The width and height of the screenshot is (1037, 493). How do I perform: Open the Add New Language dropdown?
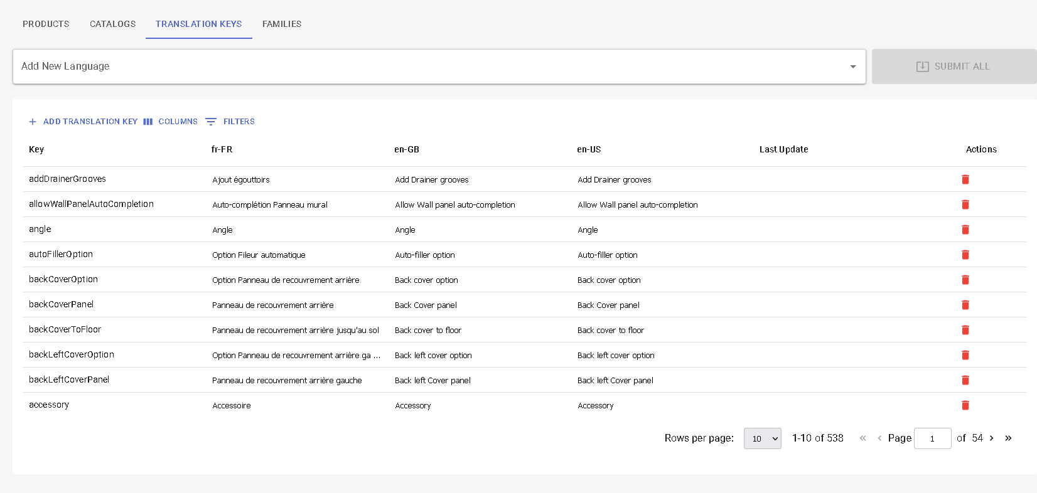[x=439, y=66]
